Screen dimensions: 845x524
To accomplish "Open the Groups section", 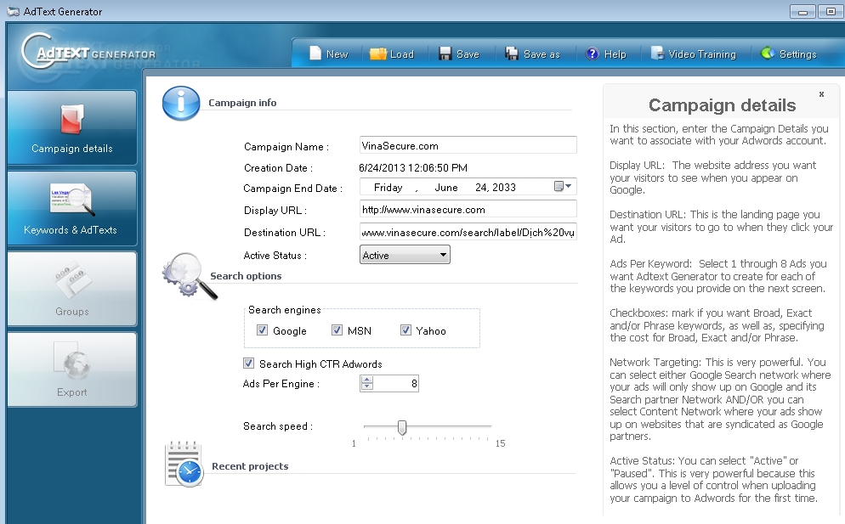I will [72, 289].
